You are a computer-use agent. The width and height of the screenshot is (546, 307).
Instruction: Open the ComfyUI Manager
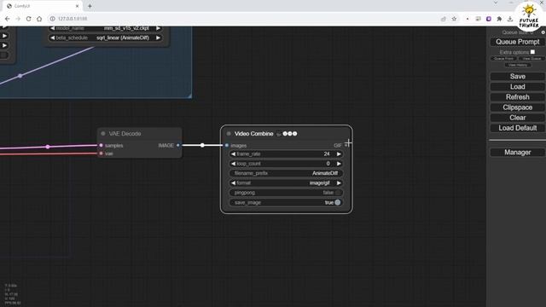[x=517, y=152]
